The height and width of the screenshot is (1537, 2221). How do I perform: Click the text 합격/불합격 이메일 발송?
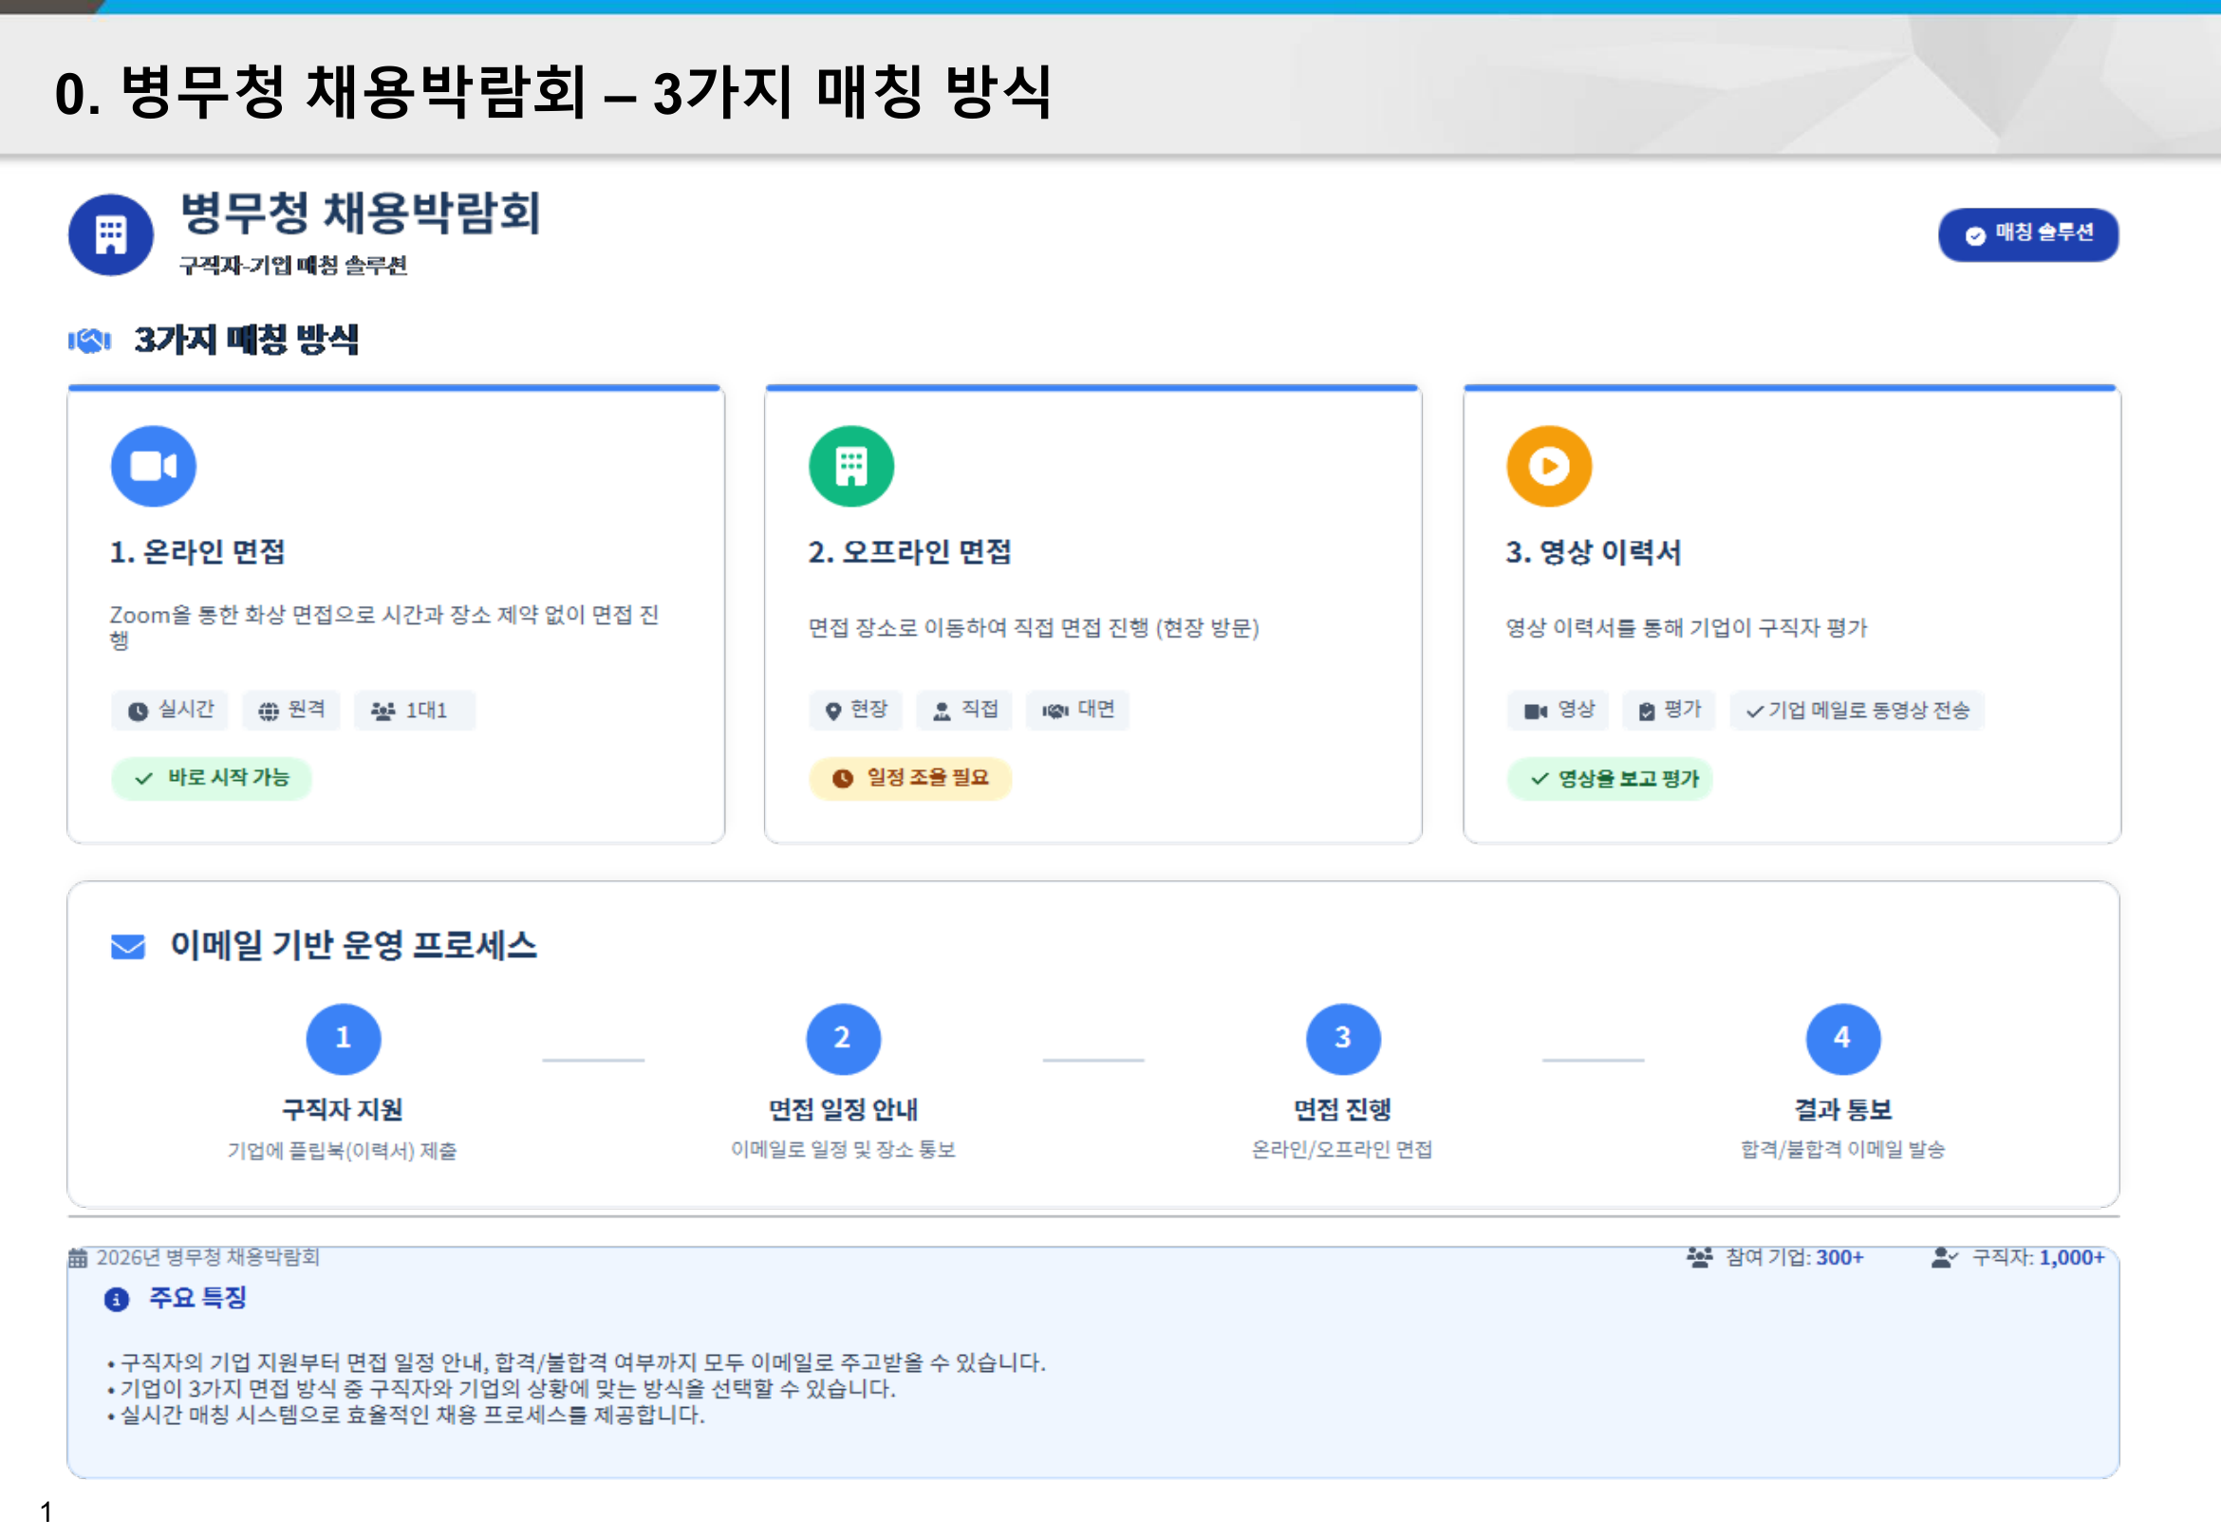point(1842,1149)
